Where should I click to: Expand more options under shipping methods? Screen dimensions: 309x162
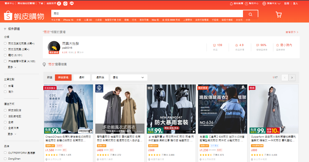[x=12, y=134]
